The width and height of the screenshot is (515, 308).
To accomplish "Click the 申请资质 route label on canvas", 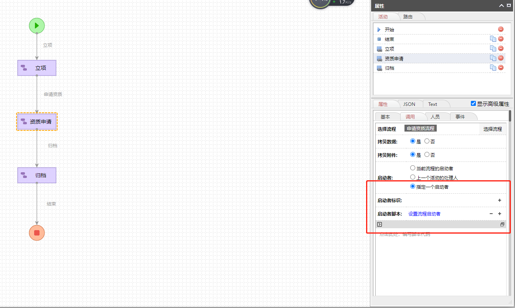I will [53, 94].
